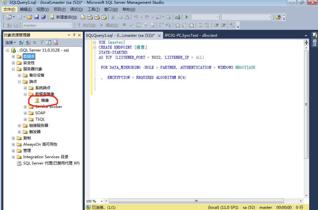Click the Disconnect icon in Object Explorer
This screenshot has width=318, height=210.
tap(28, 43)
